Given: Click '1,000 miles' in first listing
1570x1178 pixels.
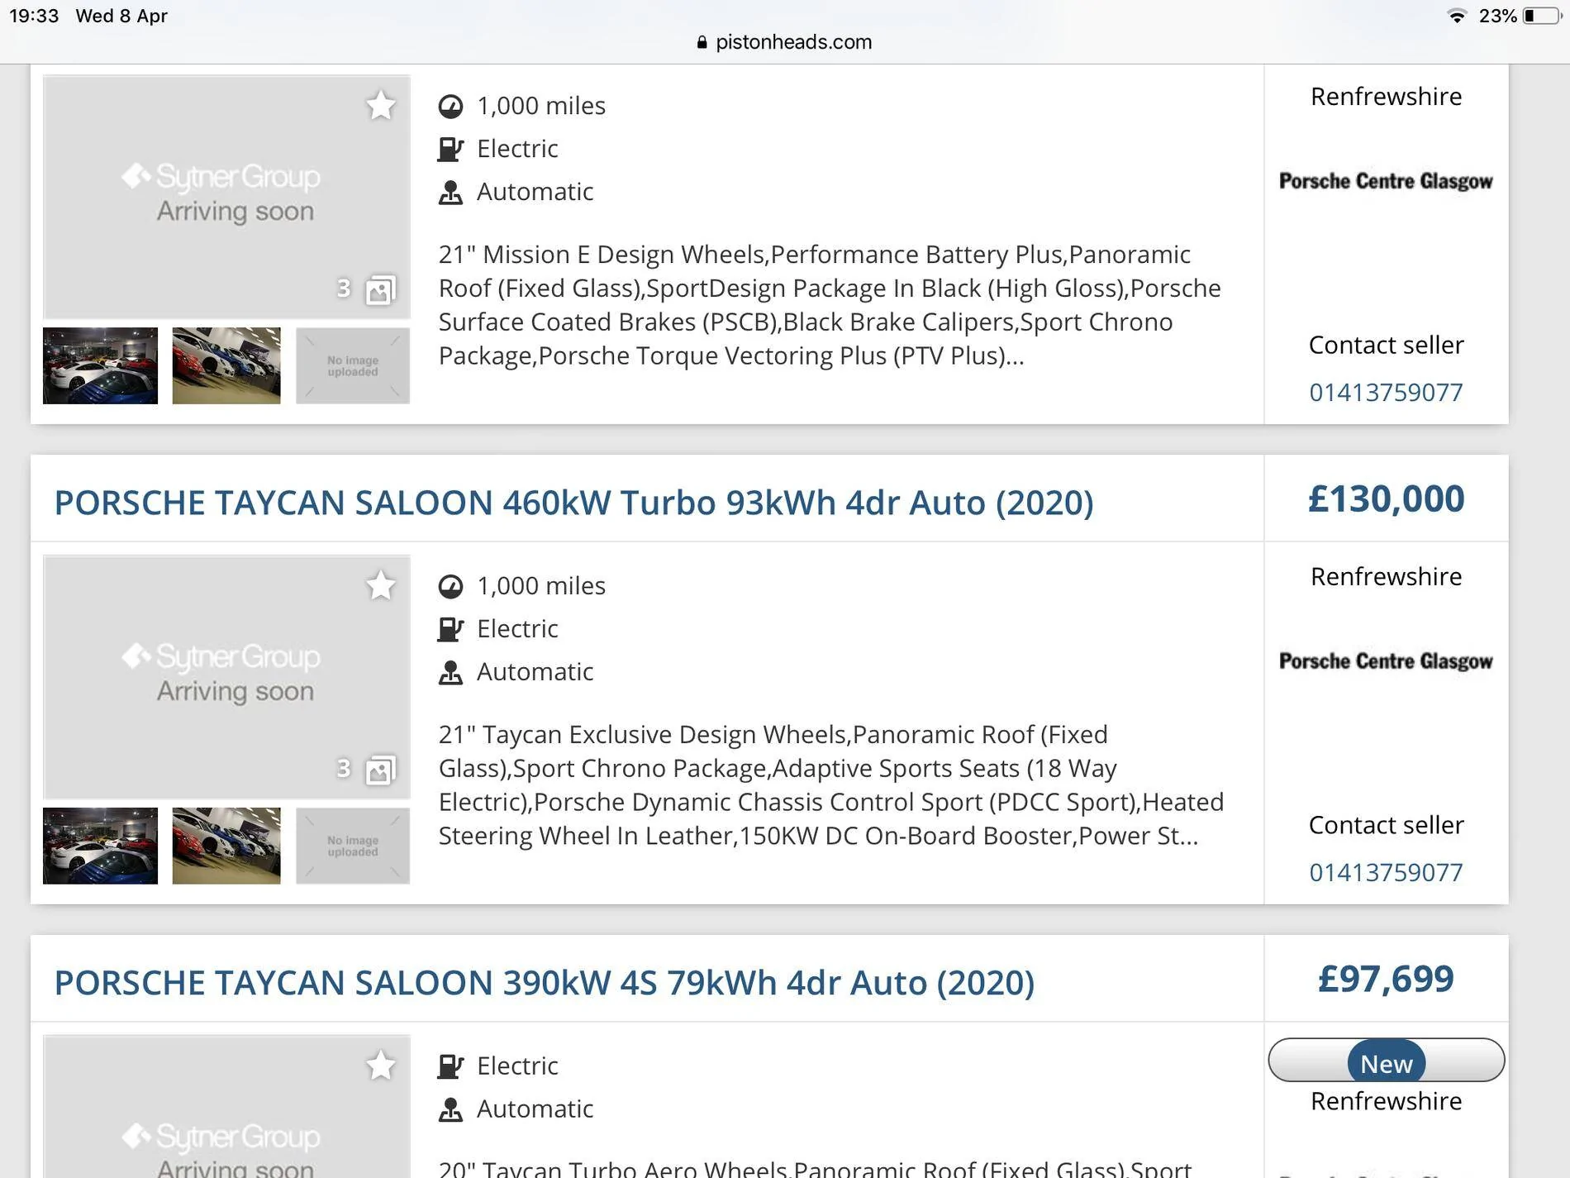Looking at the screenshot, I should (x=541, y=106).
